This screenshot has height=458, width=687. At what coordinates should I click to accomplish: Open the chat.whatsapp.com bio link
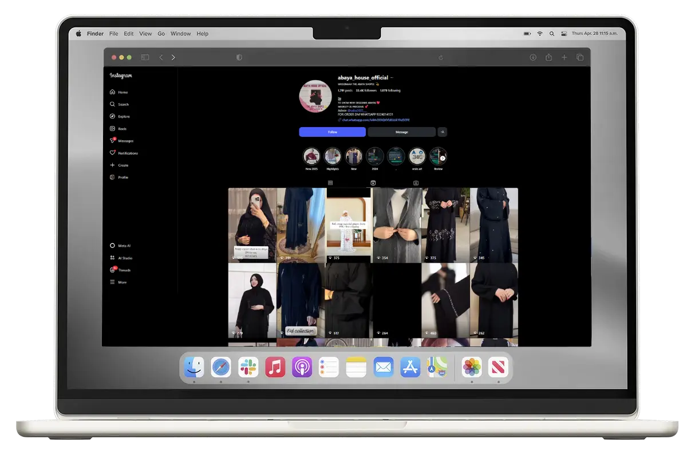[376, 120]
